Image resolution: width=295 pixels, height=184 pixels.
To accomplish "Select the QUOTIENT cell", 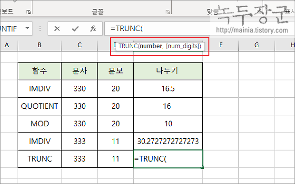I will [39, 106].
